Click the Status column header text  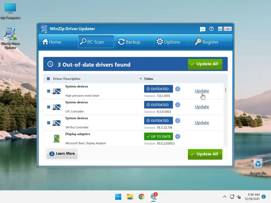148,79
